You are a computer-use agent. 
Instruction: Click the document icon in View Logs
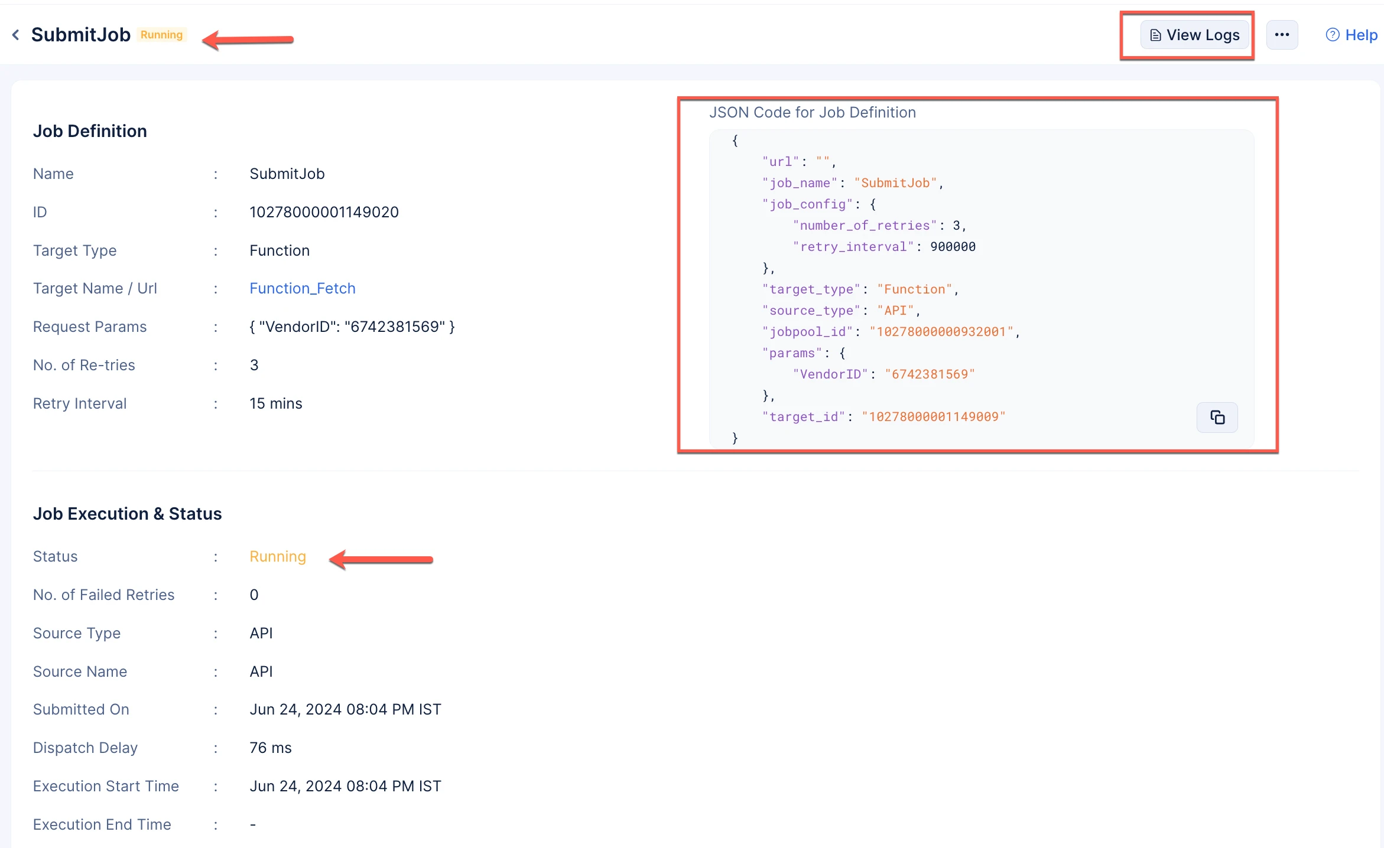pos(1155,35)
